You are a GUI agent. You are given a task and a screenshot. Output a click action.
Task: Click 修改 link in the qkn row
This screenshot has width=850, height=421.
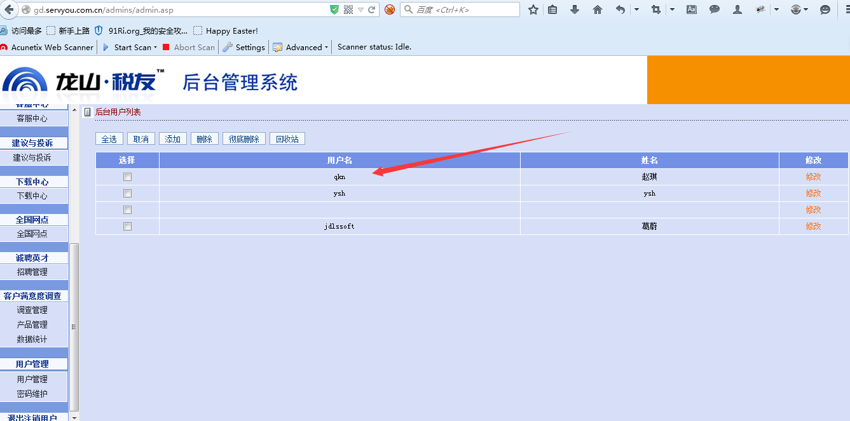tap(814, 177)
